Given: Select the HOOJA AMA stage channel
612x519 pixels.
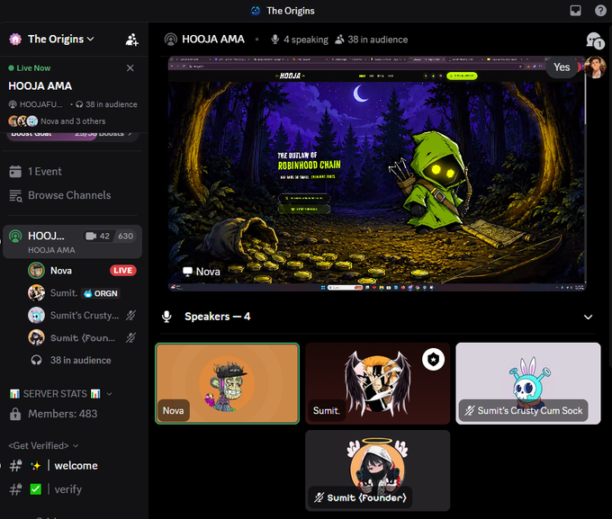Looking at the screenshot, I should [x=72, y=242].
